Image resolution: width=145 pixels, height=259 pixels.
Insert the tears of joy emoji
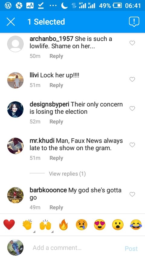click(136, 225)
